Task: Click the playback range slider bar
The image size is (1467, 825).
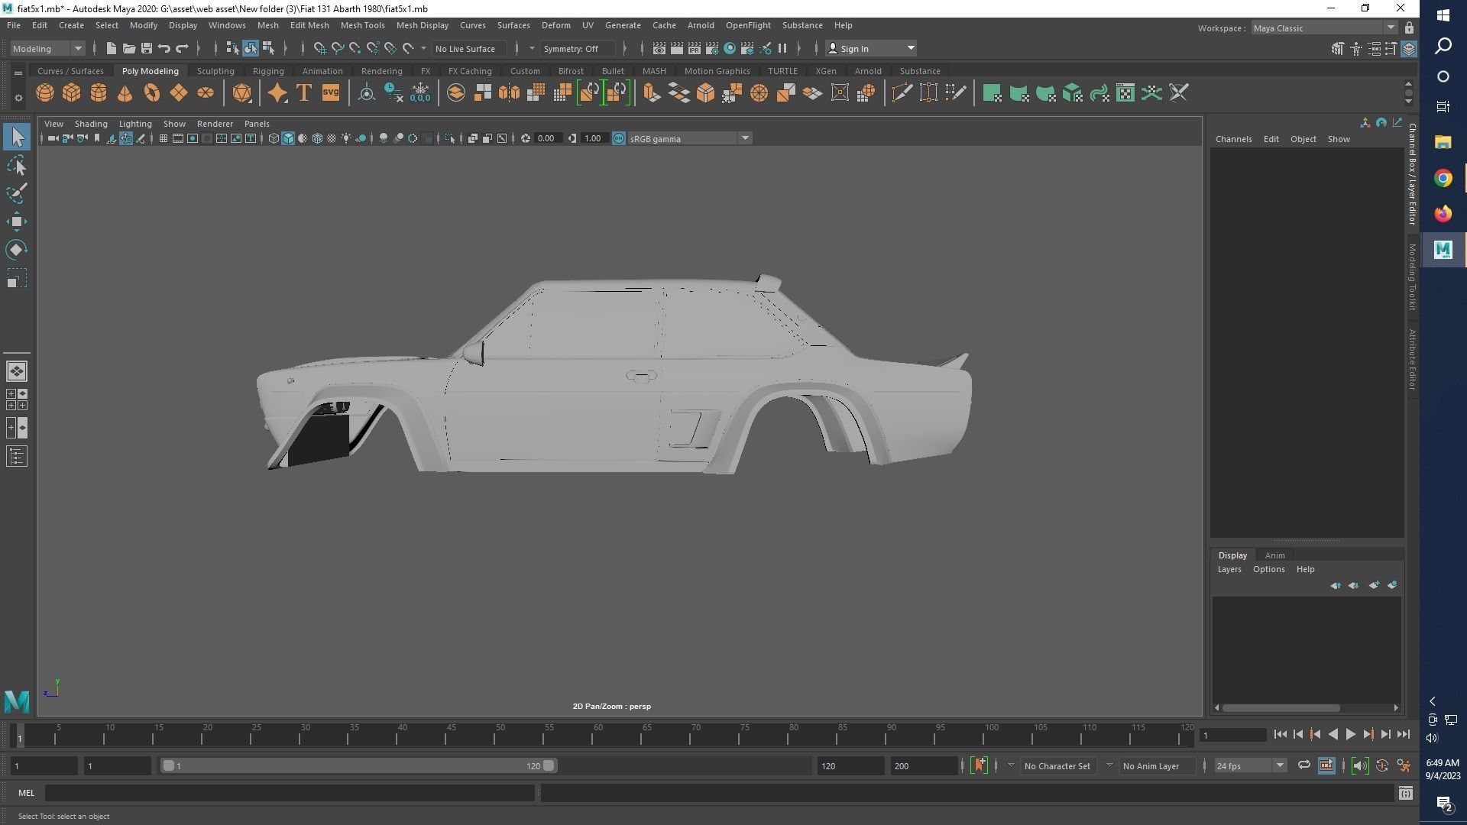Action: coord(358,765)
